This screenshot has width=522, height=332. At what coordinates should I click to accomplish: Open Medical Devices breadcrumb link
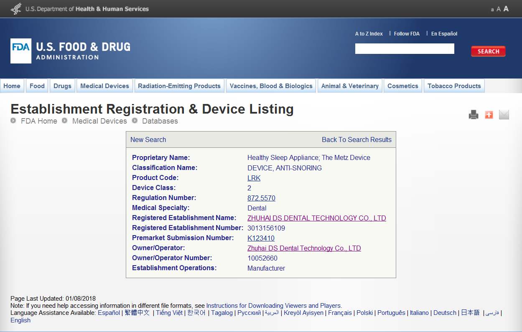click(x=99, y=121)
